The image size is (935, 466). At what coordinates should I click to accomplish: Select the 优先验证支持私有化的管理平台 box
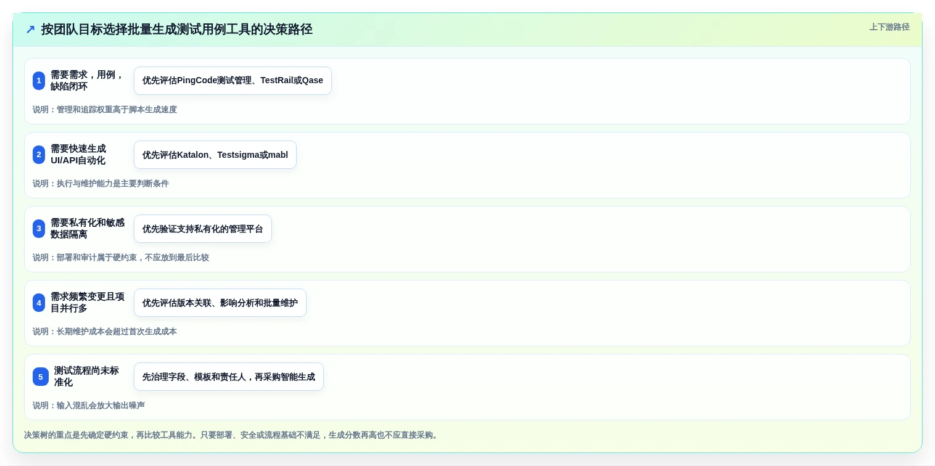(203, 229)
